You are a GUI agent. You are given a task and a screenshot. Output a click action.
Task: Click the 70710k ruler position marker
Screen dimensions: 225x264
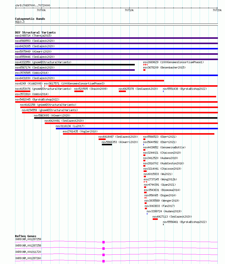(129, 10)
